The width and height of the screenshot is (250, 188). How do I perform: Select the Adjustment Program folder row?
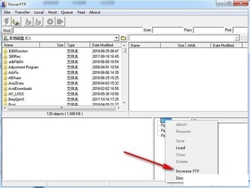tap(62, 67)
